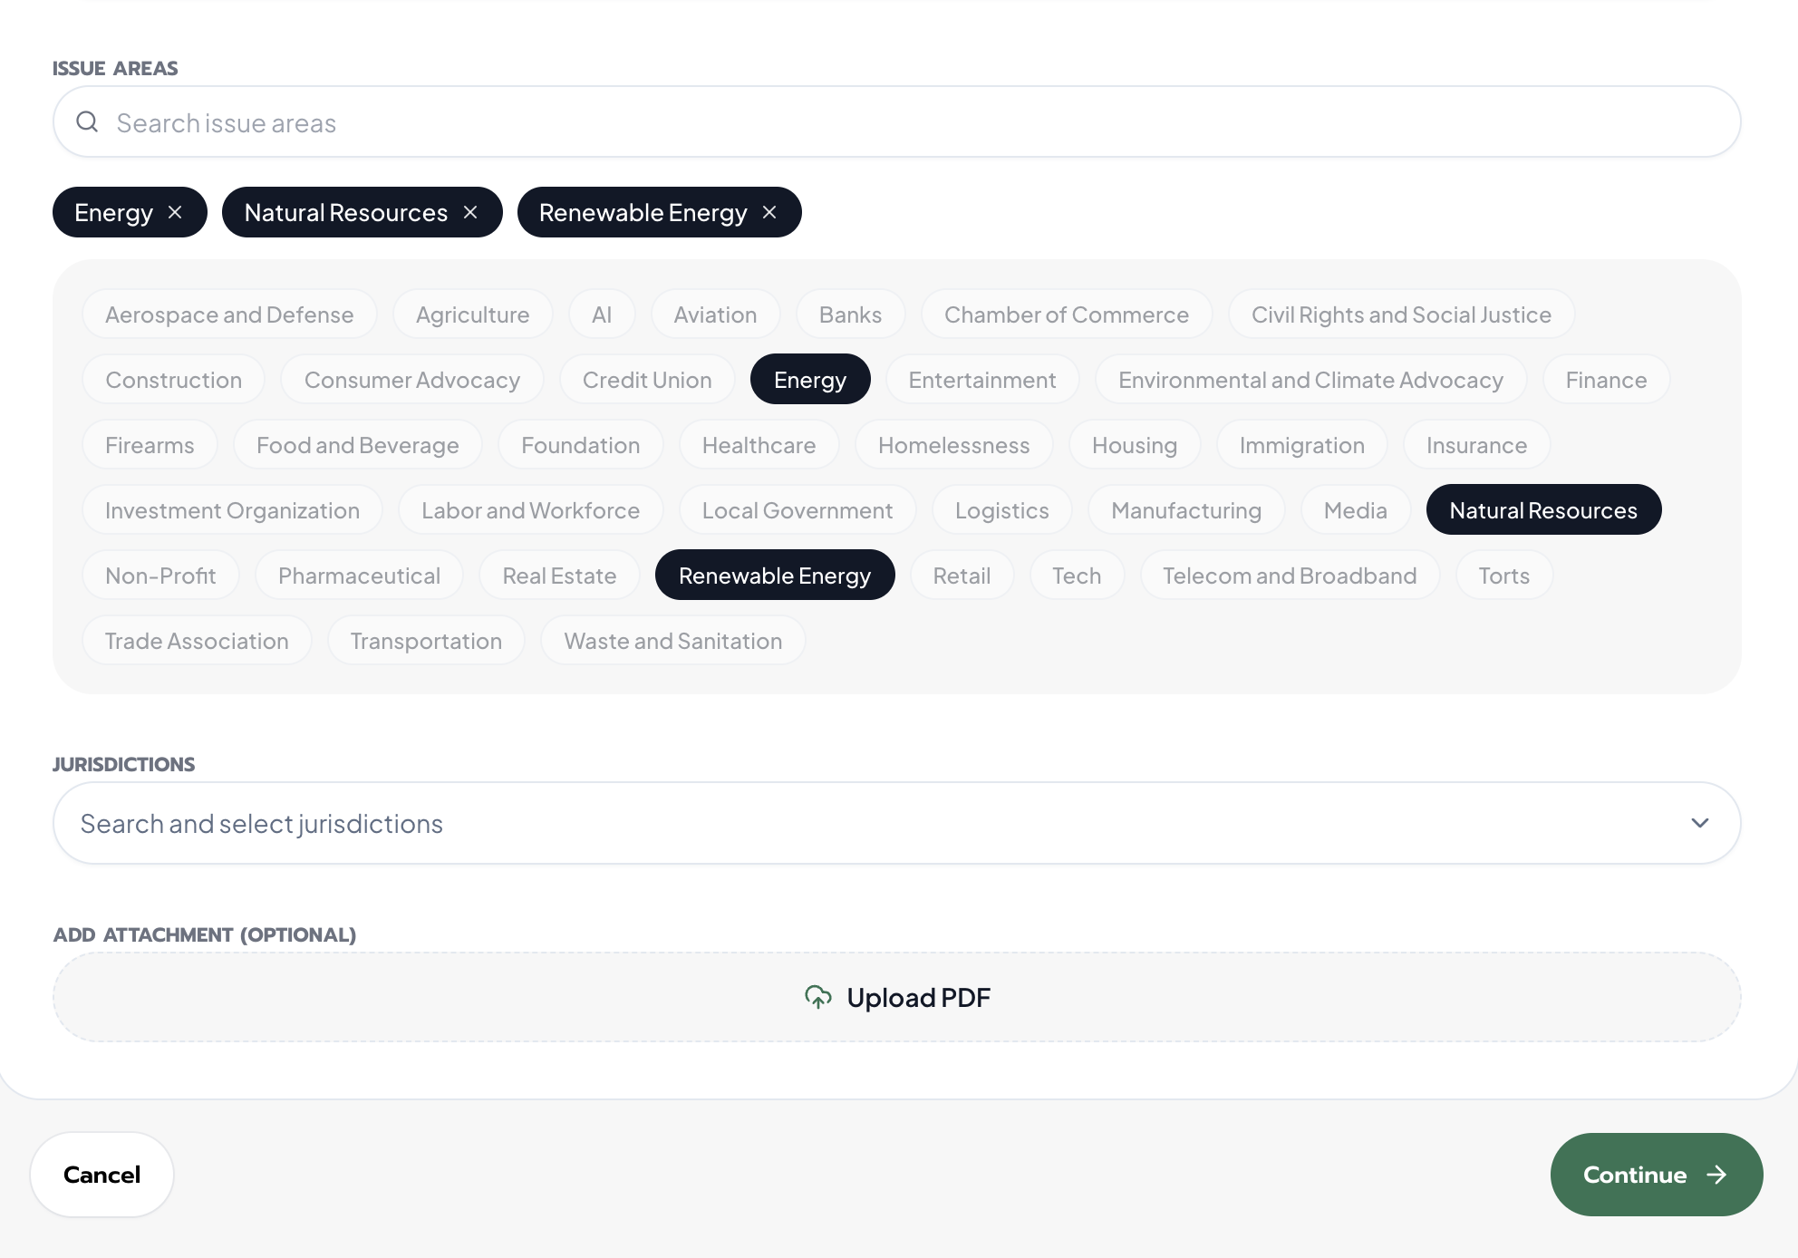Click the Cancel button
Viewport: 1798px width, 1258px height.
tap(101, 1175)
